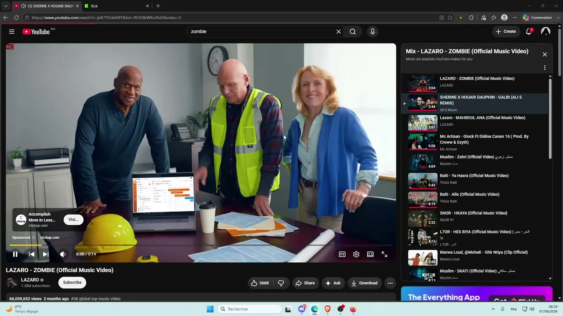563x316 pixels.
Task: Click the Rechercher taskbar search box
Action: [x=249, y=309]
